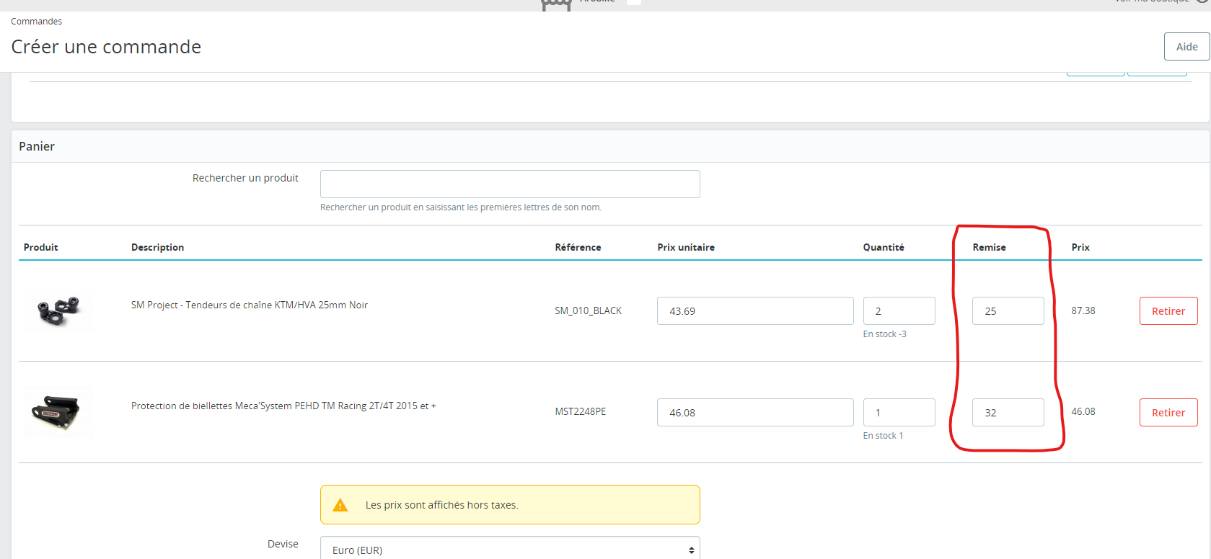Click the yellow warning triangle icon
The width and height of the screenshot is (1211, 559).
coord(340,505)
